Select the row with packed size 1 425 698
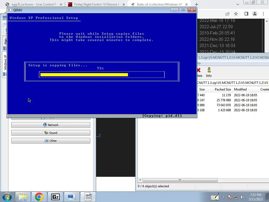The height and width of the screenshot is (202, 269). [x=233, y=110]
